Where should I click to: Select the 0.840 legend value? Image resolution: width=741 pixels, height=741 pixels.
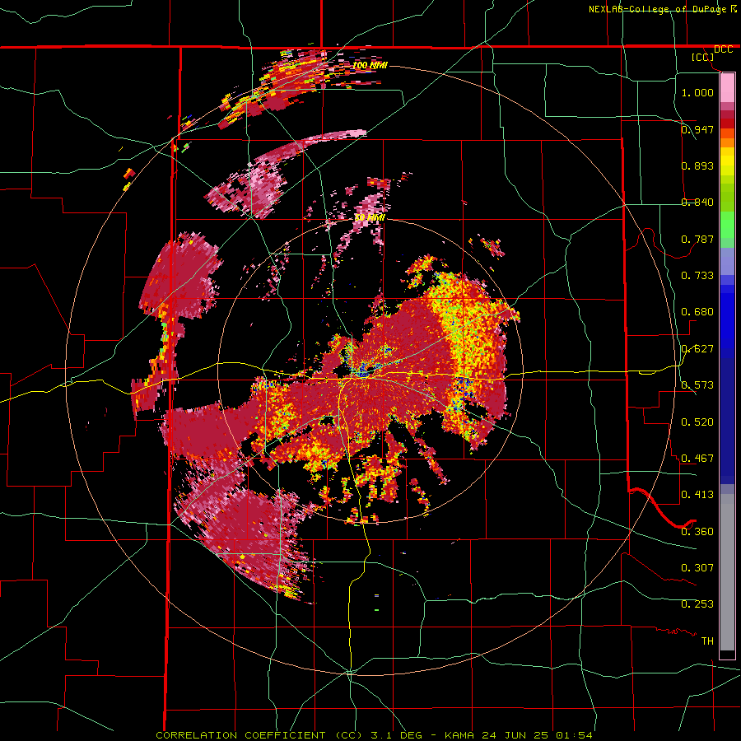click(697, 203)
